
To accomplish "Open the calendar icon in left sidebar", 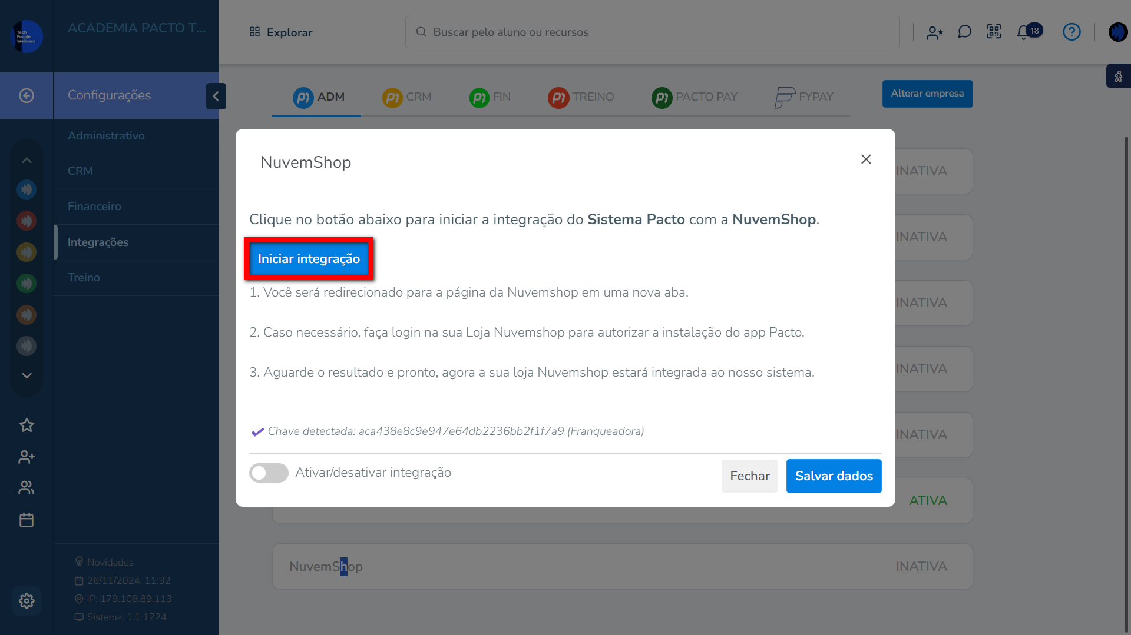I will click(x=27, y=520).
